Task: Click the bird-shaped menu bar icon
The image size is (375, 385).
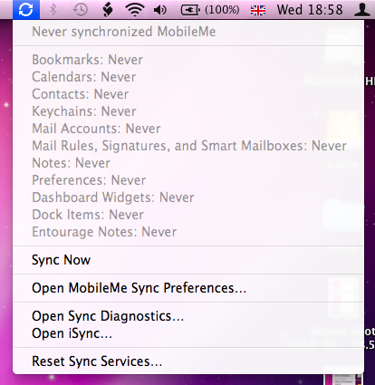Action: (x=108, y=10)
